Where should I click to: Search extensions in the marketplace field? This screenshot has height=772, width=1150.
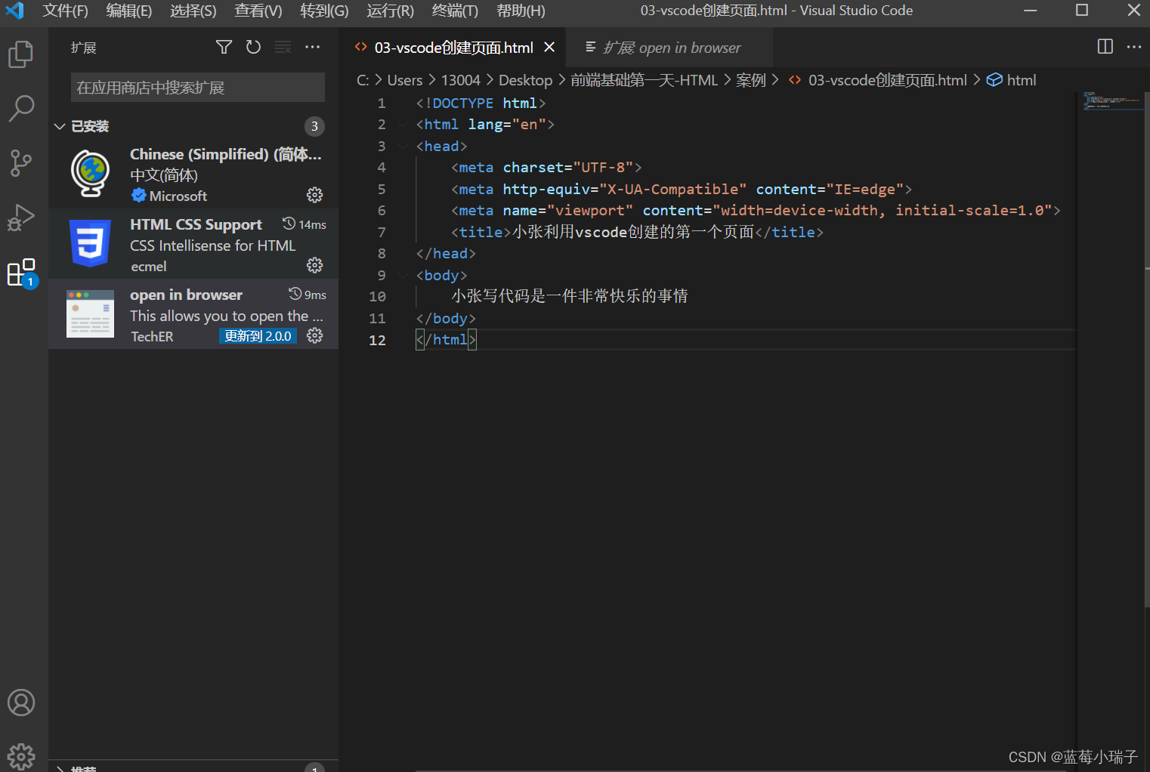pos(198,88)
